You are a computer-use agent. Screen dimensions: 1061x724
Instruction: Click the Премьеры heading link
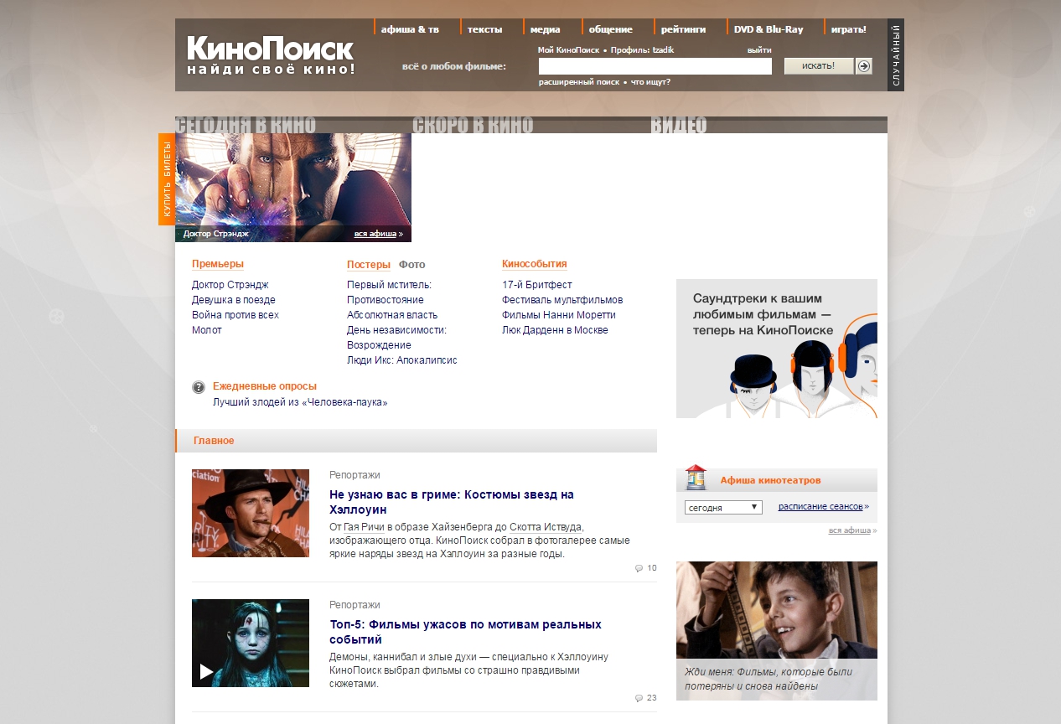tap(218, 264)
